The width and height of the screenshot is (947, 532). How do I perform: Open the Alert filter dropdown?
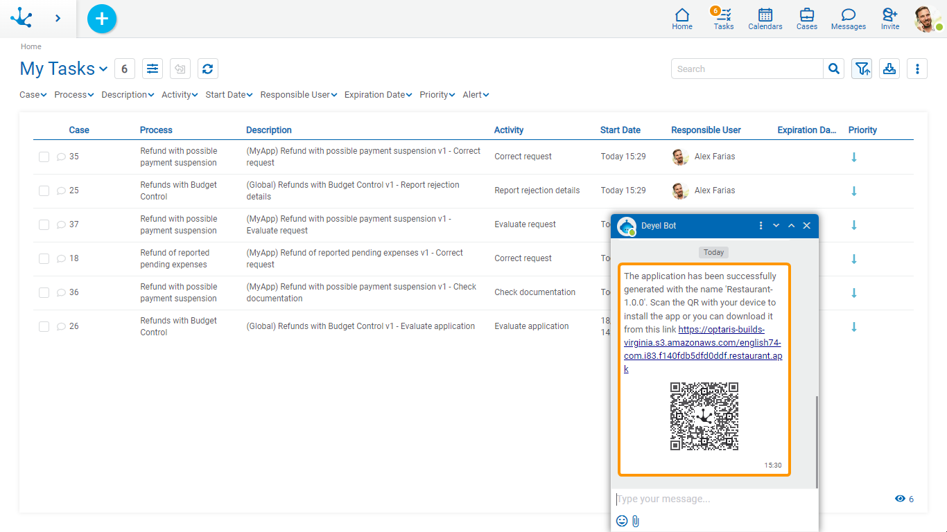pyautogui.click(x=476, y=95)
